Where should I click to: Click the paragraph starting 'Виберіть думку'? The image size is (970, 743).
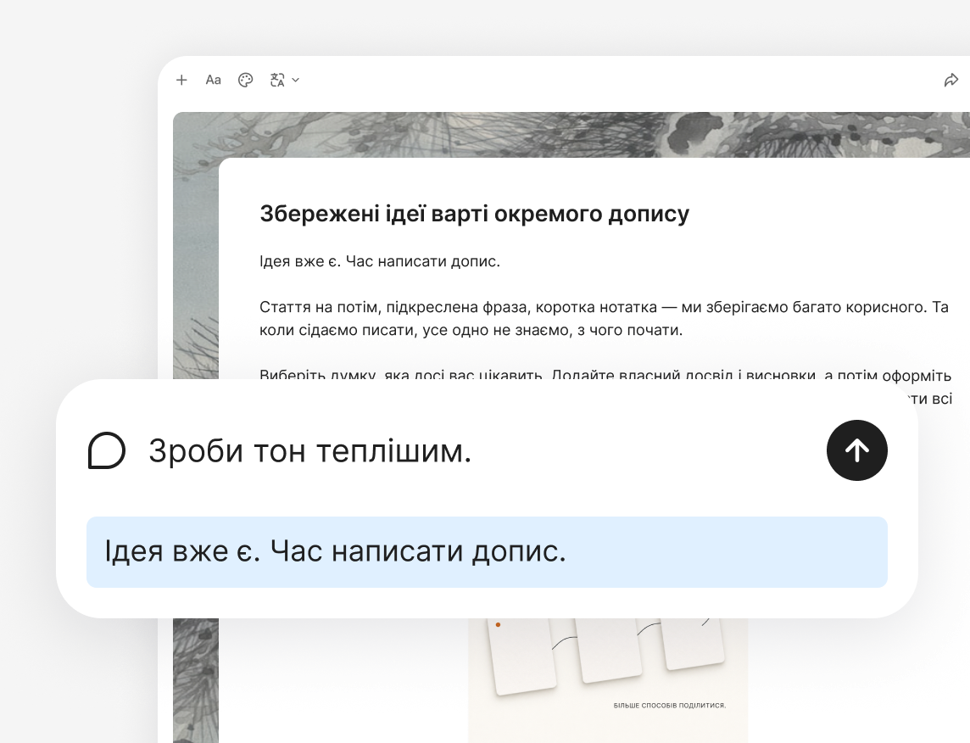(x=605, y=375)
